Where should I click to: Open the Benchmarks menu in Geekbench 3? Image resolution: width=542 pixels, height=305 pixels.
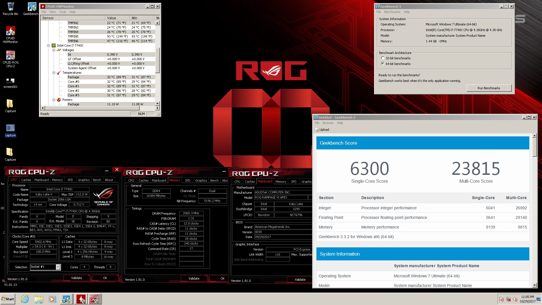pos(392,12)
